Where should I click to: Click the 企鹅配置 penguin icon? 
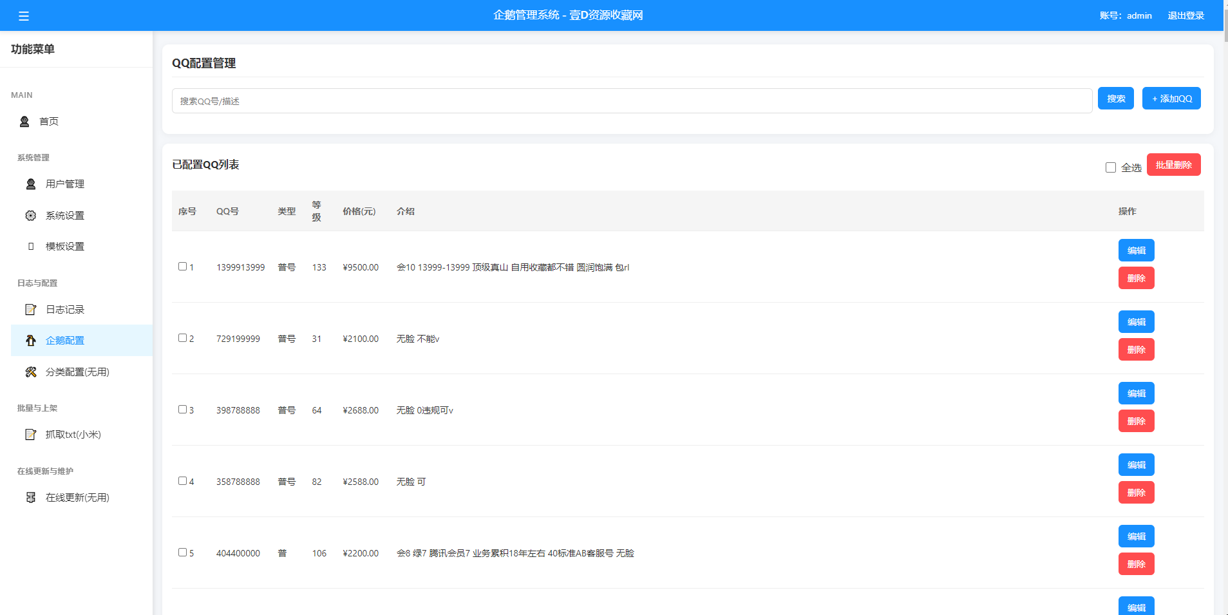tap(30, 340)
